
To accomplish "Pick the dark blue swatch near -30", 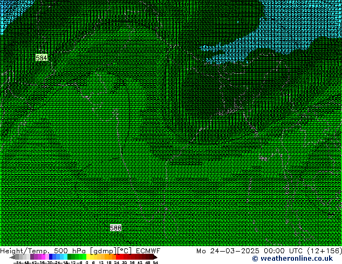I will [x=51, y=256].
